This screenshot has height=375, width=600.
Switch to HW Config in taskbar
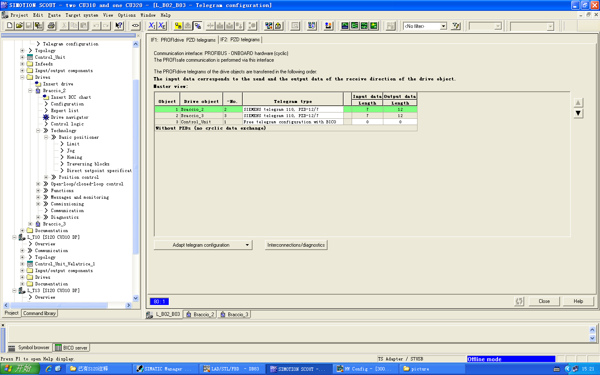tap(365, 369)
